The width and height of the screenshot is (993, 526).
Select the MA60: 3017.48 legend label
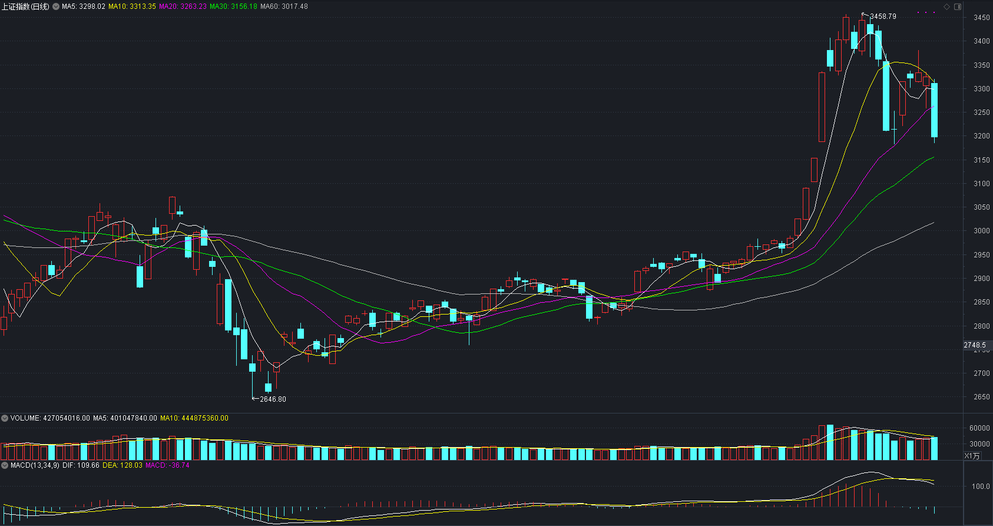click(x=284, y=6)
